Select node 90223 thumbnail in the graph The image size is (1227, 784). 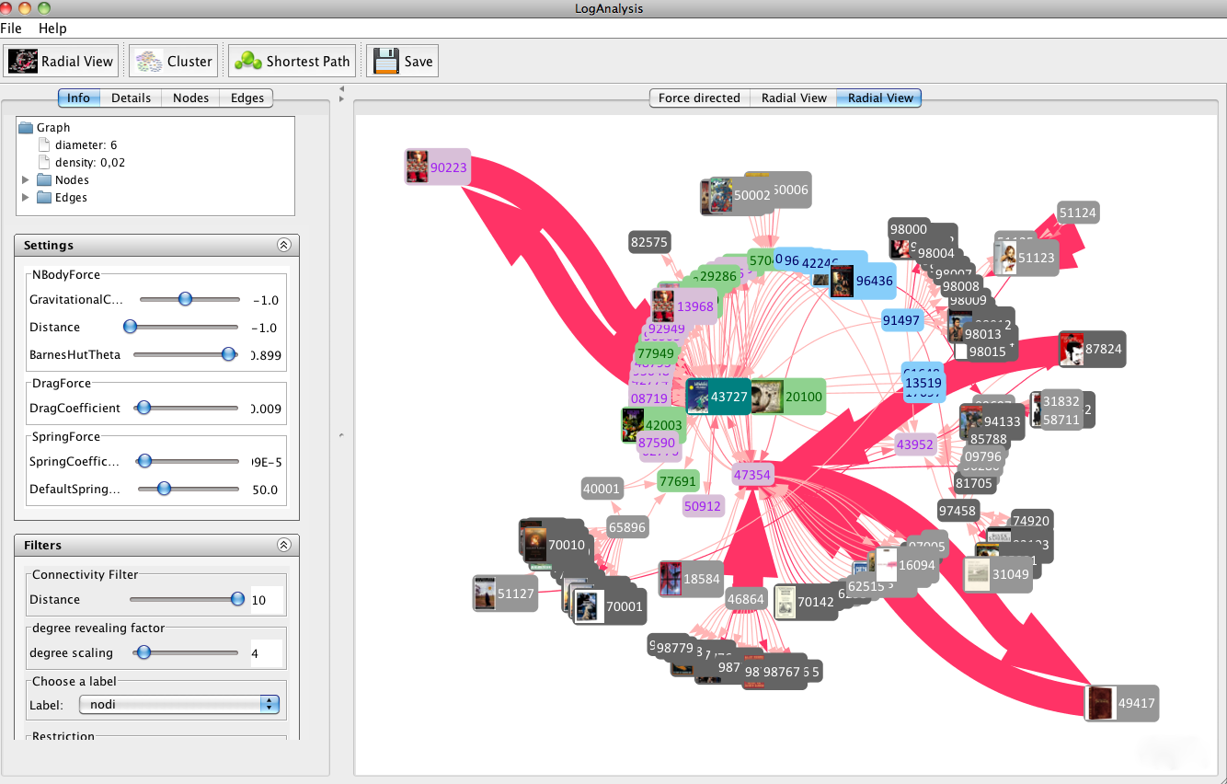[418, 167]
